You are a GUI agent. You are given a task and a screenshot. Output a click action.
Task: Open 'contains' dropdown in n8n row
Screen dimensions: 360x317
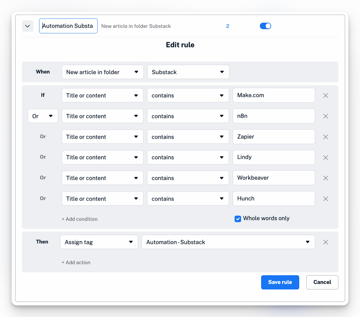188,116
